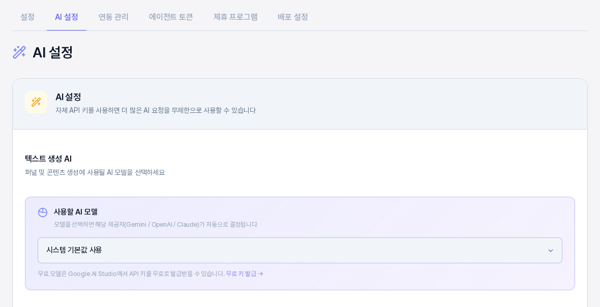
Task: Click the magic wand icon beside page title
Action: [x=19, y=52]
